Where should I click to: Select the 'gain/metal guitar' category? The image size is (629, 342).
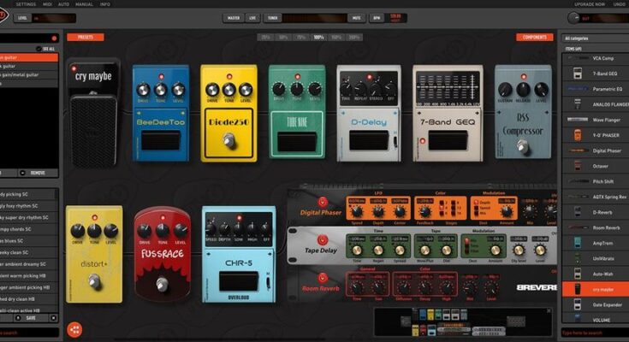point(29,74)
